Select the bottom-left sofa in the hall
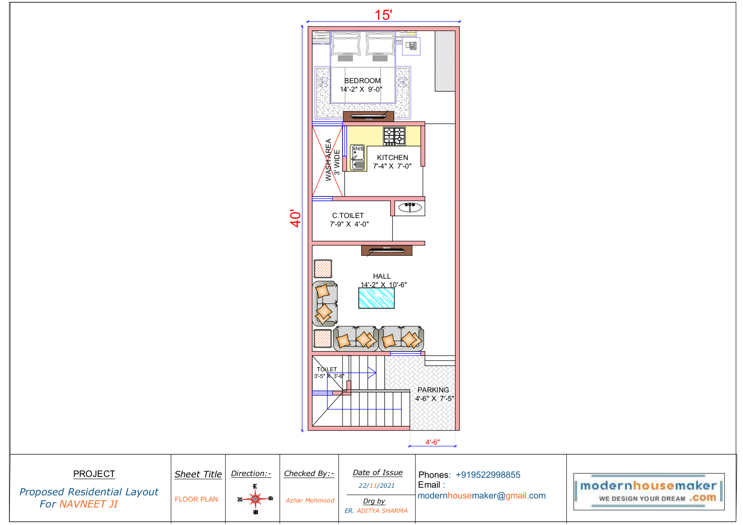This screenshot has width=743, height=525. pyautogui.click(x=356, y=339)
